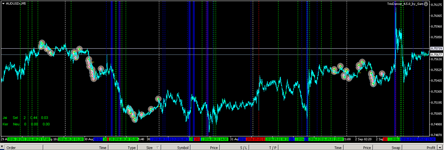Click the 0.75525 price axis value
444x150 pixels.
point(436,70)
